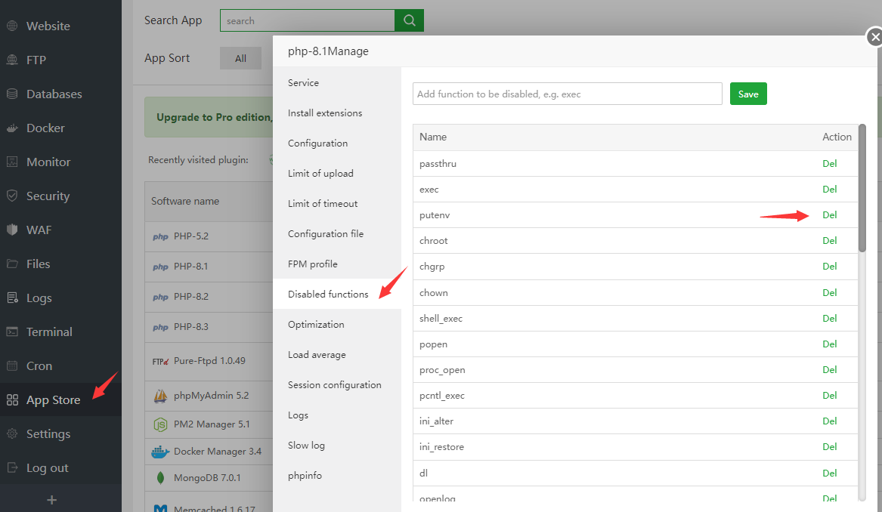Click the Docker whale icon in sidebar
The width and height of the screenshot is (882, 512).
pyautogui.click(x=12, y=128)
